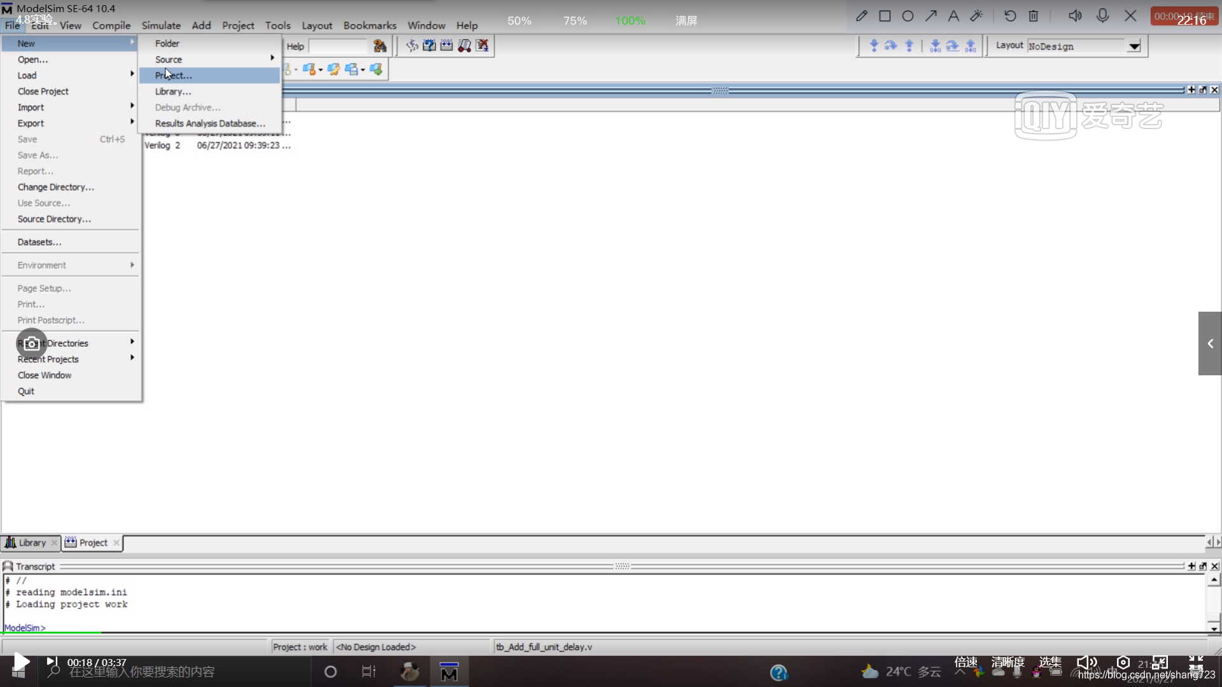Click Results Analysis Database... menu item

(210, 123)
